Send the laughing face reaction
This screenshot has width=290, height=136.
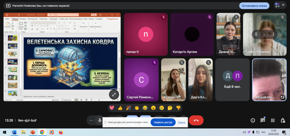[x=145, y=108]
